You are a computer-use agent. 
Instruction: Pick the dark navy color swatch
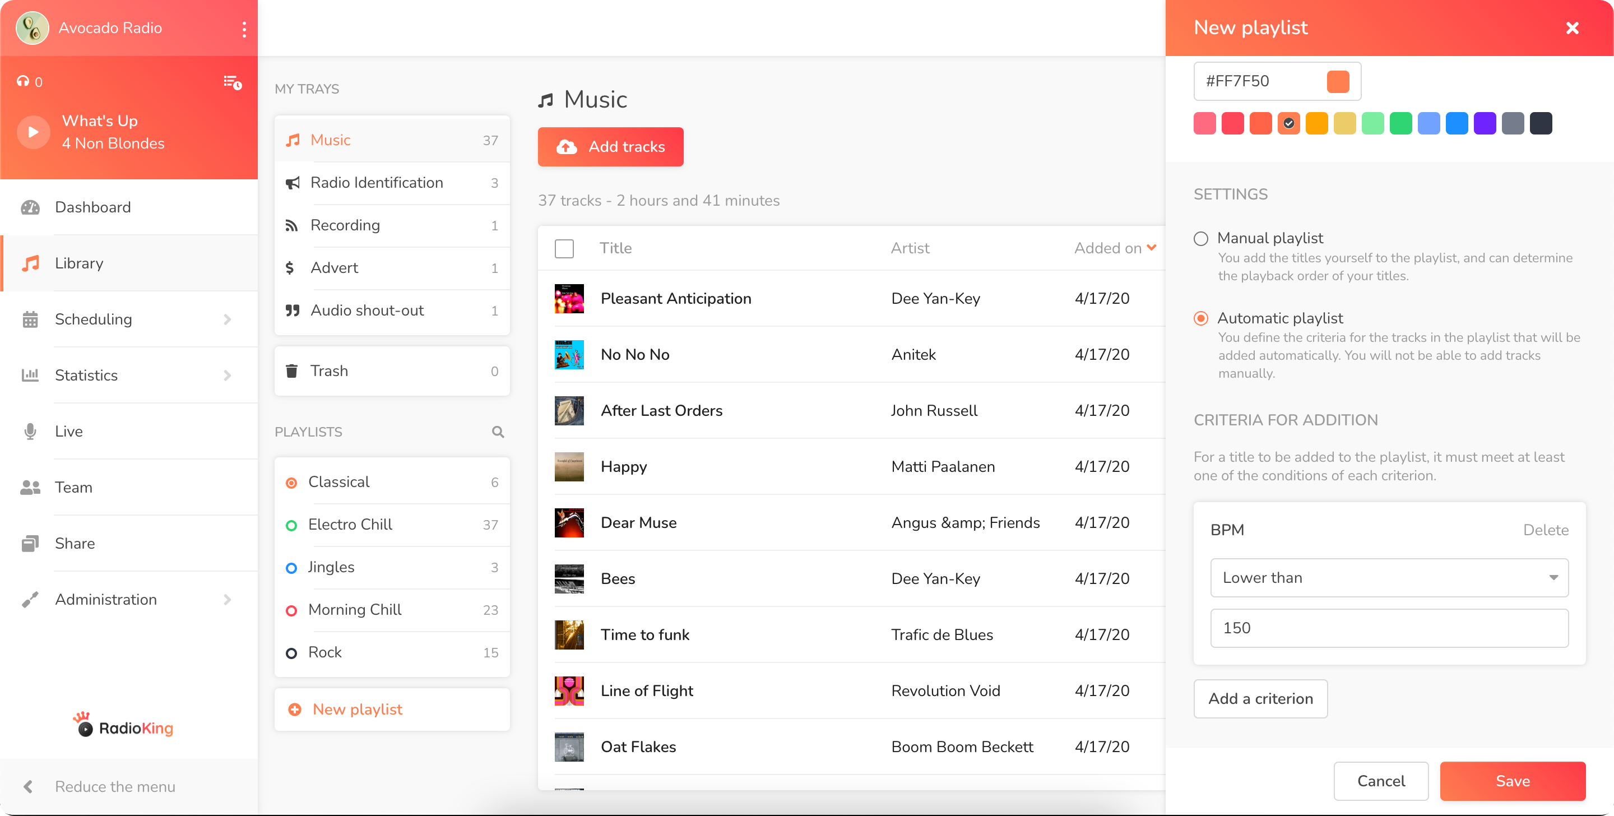(1541, 123)
